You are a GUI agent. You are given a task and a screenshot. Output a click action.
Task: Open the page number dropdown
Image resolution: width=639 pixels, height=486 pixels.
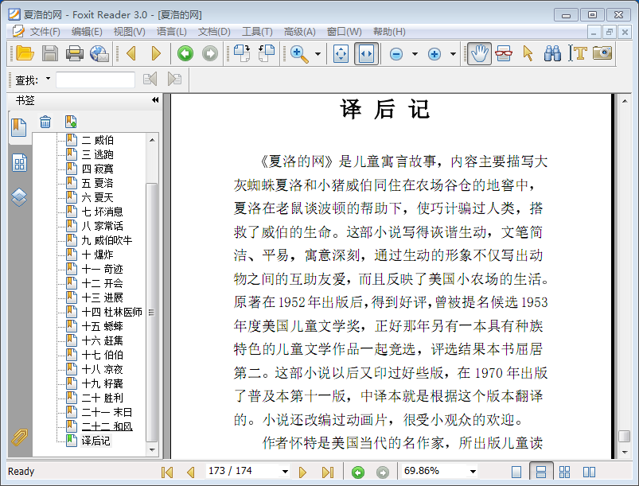[285, 472]
